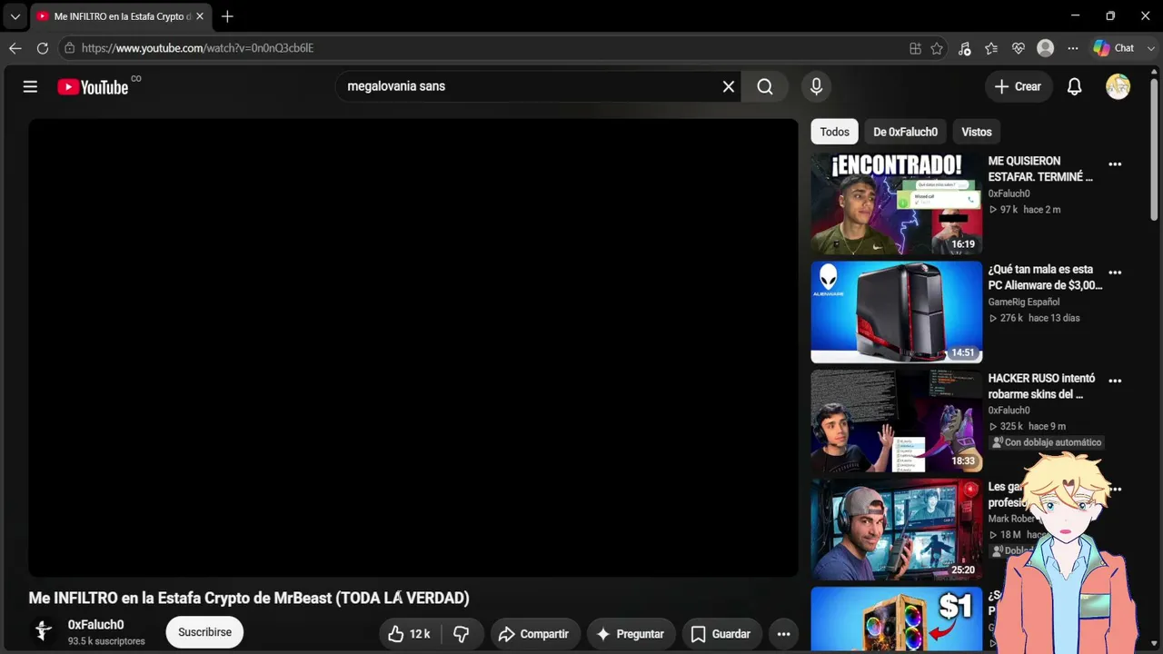Open options menu for Alienware PC video
Viewport: 1163px width, 654px height.
1115,272
